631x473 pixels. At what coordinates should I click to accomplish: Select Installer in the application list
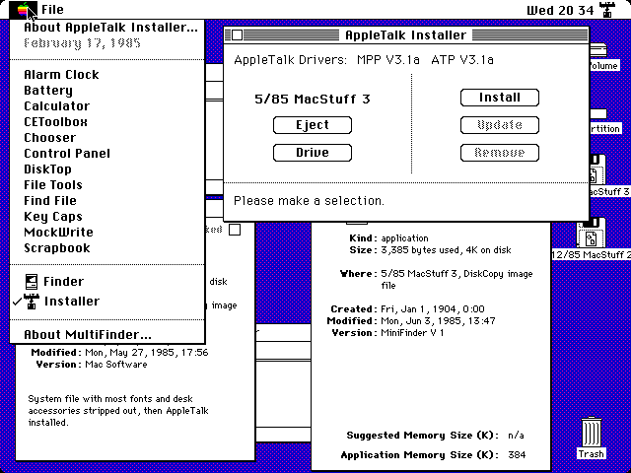point(71,302)
